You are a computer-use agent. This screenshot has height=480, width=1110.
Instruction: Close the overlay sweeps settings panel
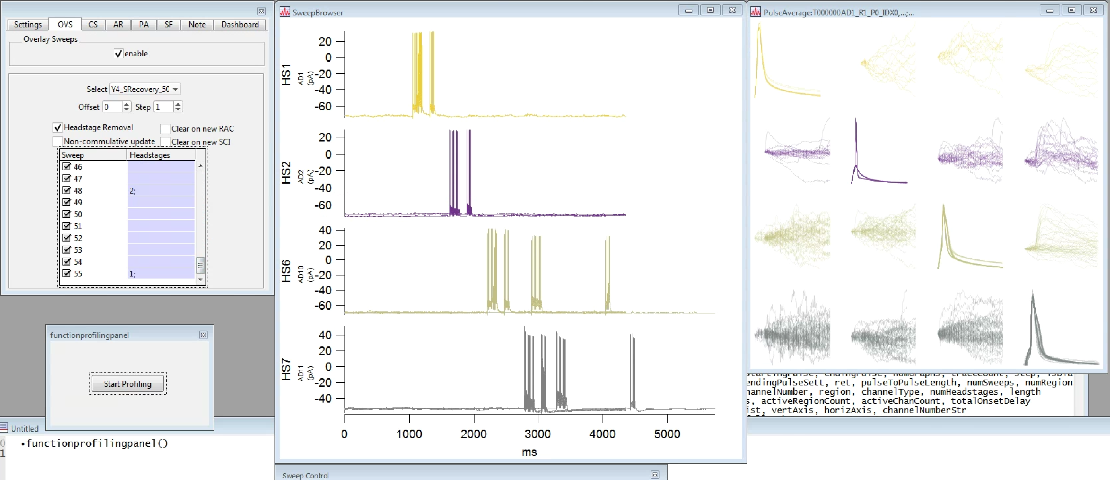tap(261, 11)
